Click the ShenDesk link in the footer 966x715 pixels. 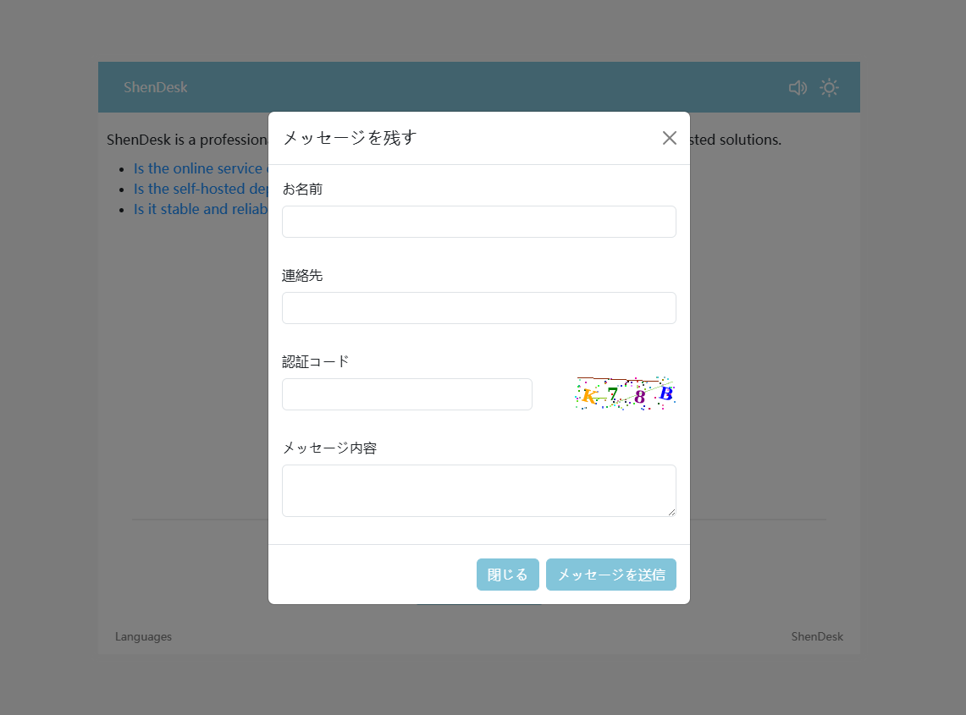tap(817, 636)
